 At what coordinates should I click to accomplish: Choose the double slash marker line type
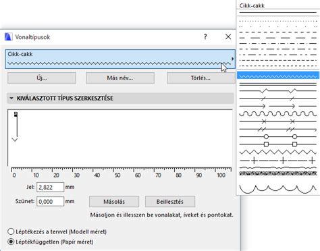278,129
